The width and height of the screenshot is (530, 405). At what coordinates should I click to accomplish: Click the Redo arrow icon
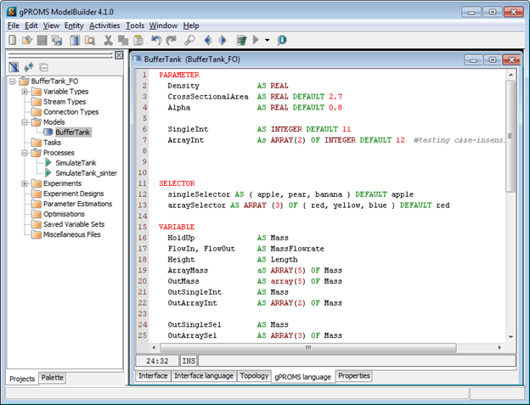pyautogui.click(x=172, y=40)
